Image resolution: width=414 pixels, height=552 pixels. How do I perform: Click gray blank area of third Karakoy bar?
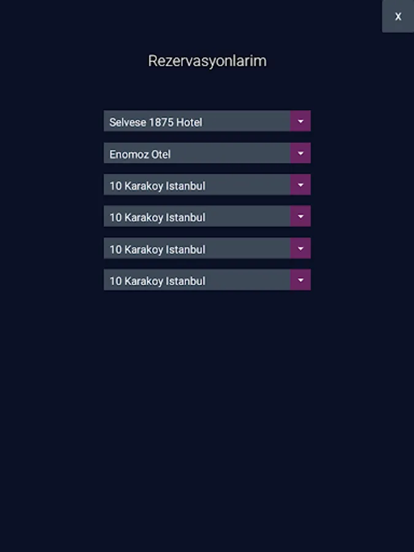click(x=248, y=248)
